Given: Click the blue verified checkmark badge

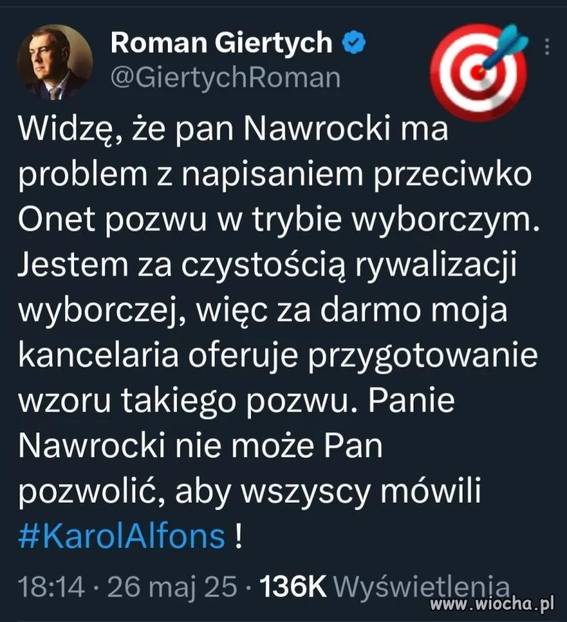Looking at the screenshot, I should click(x=353, y=43).
